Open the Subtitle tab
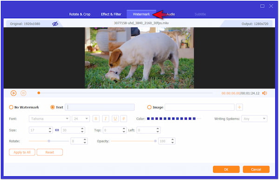 tap(200, 14)
